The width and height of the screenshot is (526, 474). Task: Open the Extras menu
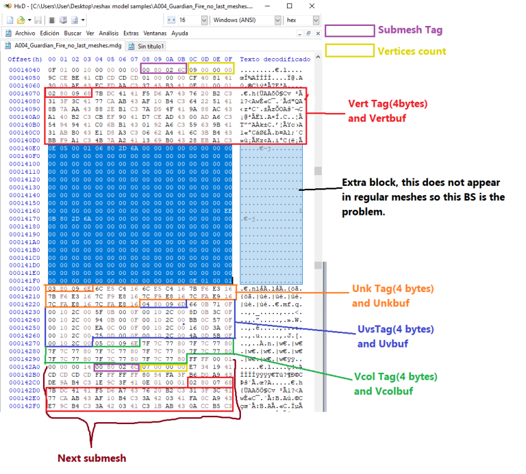point(131,33)
